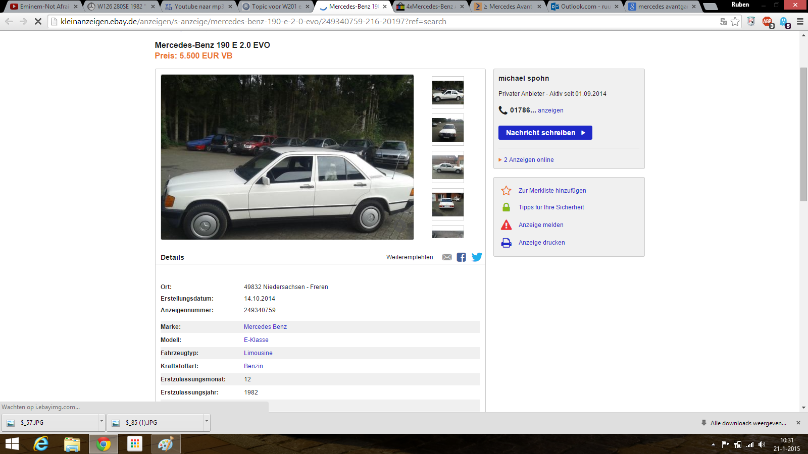This screenshot has width=808, height=454.
Task: Switch to Eminem-Not Afraid tab
Action: point(44,7)
